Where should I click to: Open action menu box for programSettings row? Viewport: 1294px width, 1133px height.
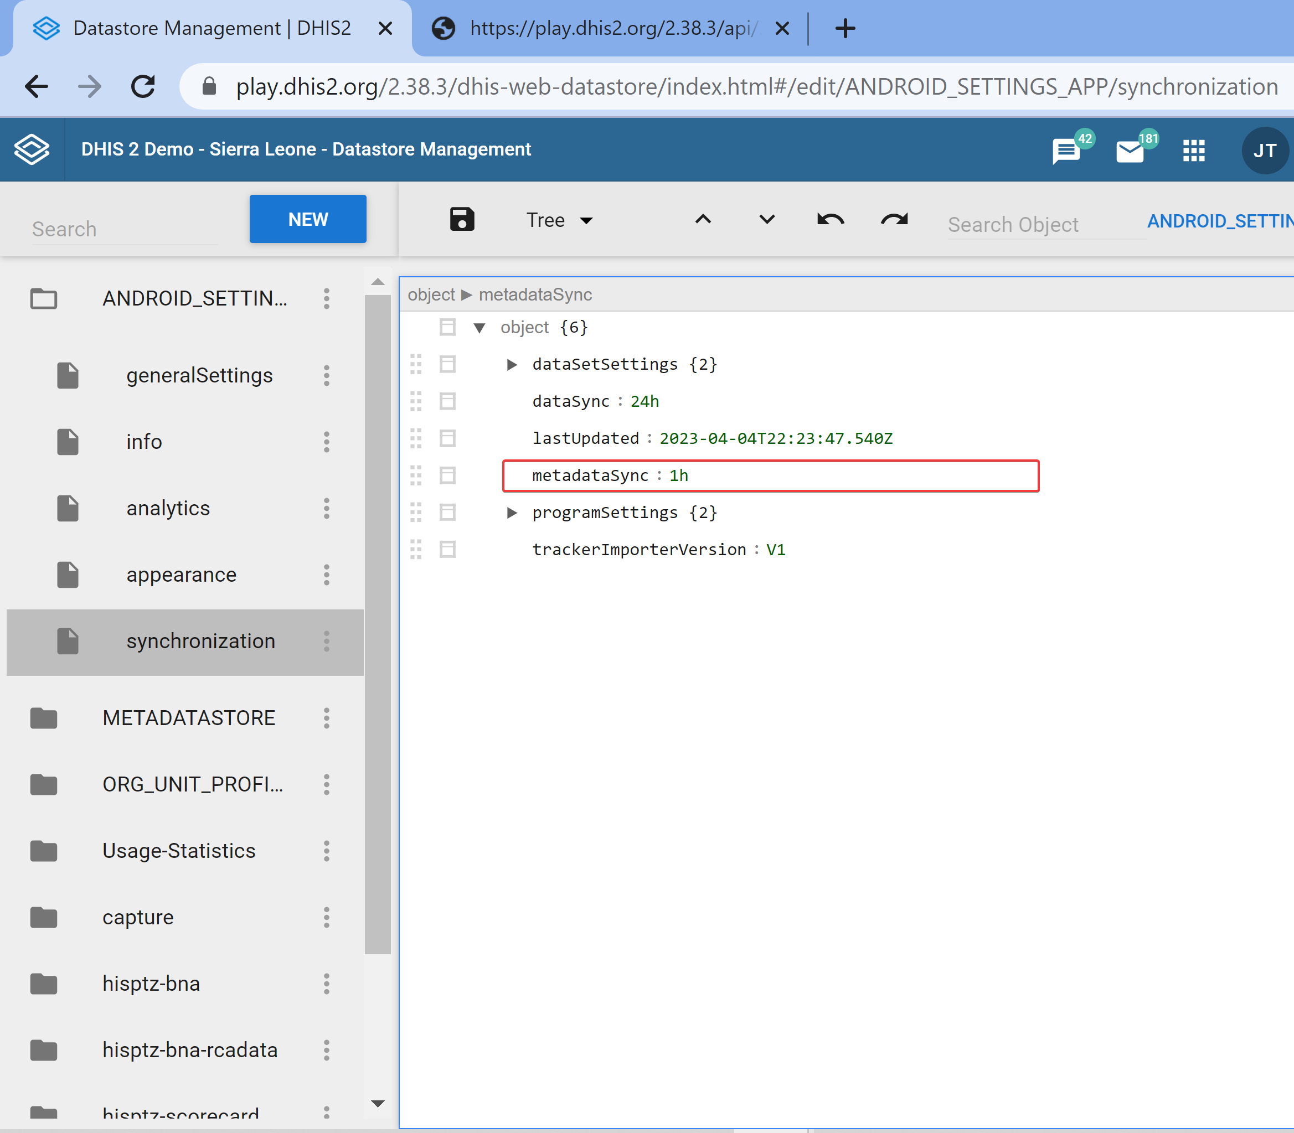click(x=447, y=513)
